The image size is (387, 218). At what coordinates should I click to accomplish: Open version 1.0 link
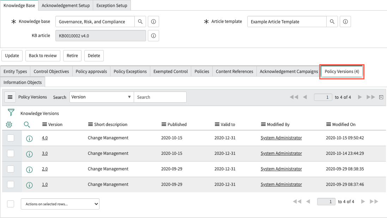coord(45,184)
